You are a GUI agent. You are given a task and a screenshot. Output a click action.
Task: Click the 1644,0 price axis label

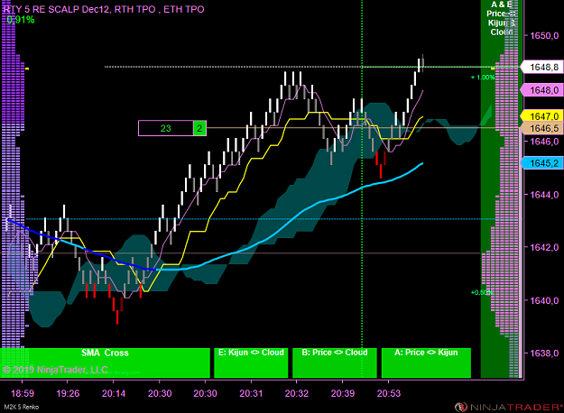pos(544,195)
